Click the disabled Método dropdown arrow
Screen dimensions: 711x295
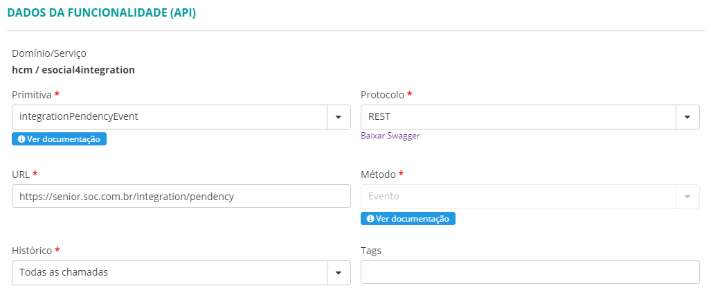(x=687, y=197)
